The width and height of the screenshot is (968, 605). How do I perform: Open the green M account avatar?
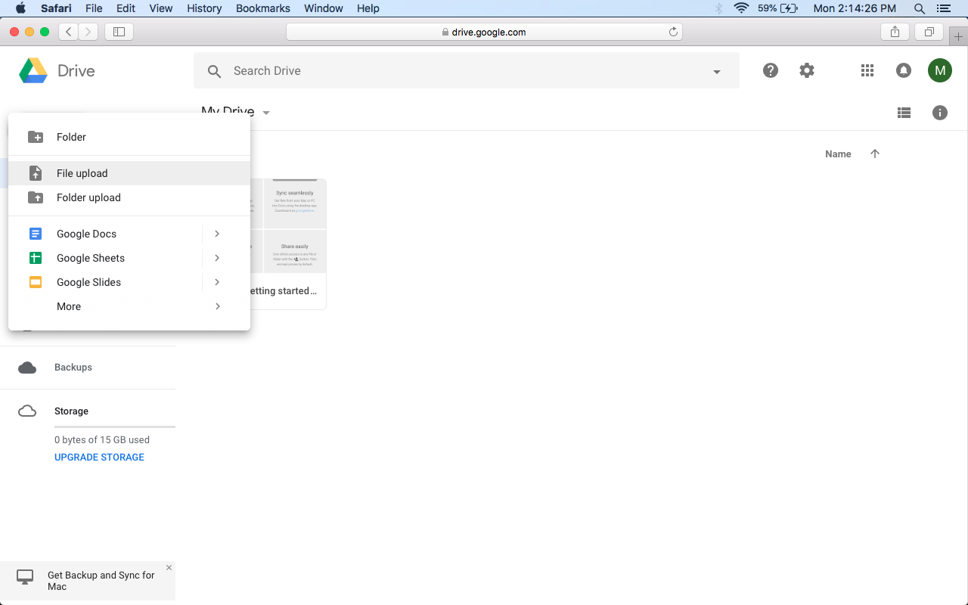pyautogui.click(x=940, y=70)
